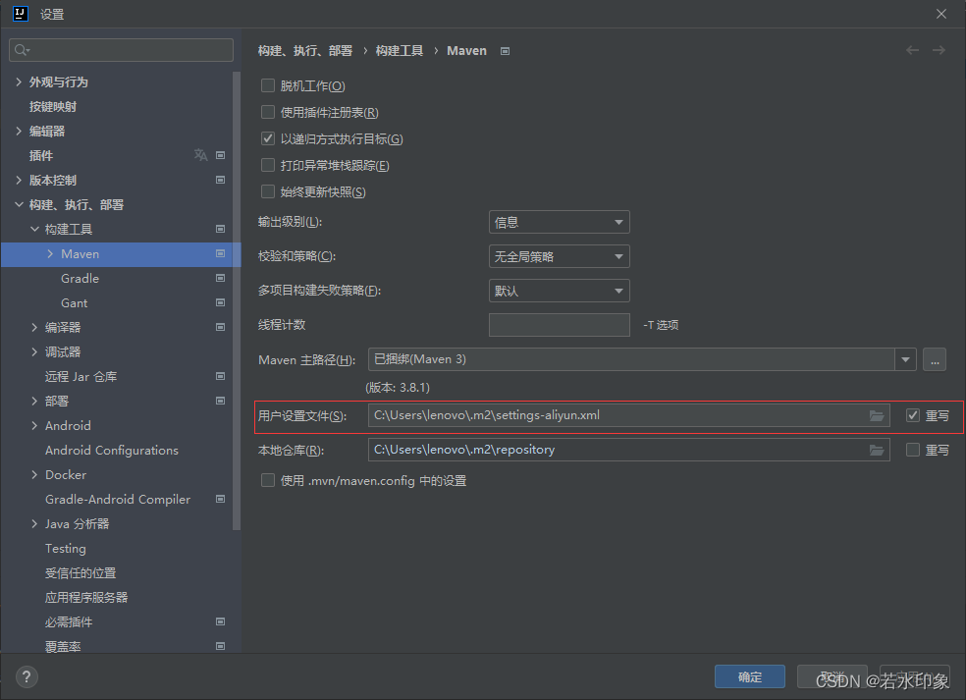This screenshot has height=700, width=966.
Task: Click the project-level icon beside Gant
Action: pos(220,302)
